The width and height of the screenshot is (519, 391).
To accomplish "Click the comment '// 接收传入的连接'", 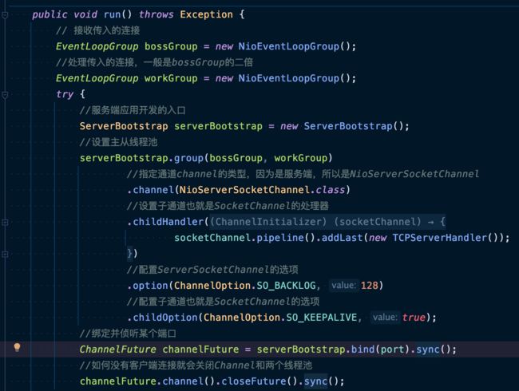I will click(x=97, y=30).
